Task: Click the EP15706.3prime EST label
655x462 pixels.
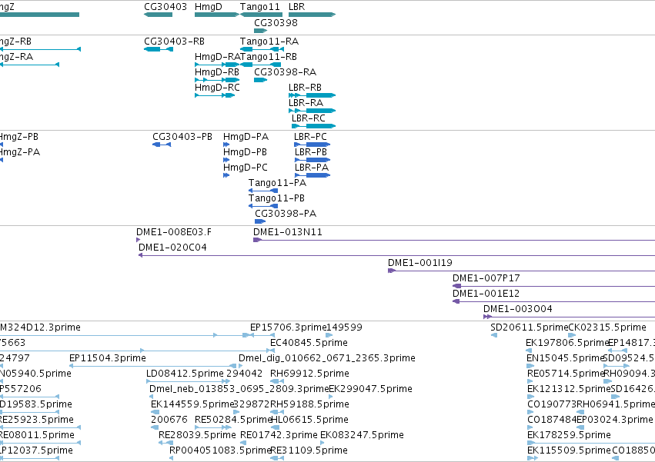Action: (288, 327)
